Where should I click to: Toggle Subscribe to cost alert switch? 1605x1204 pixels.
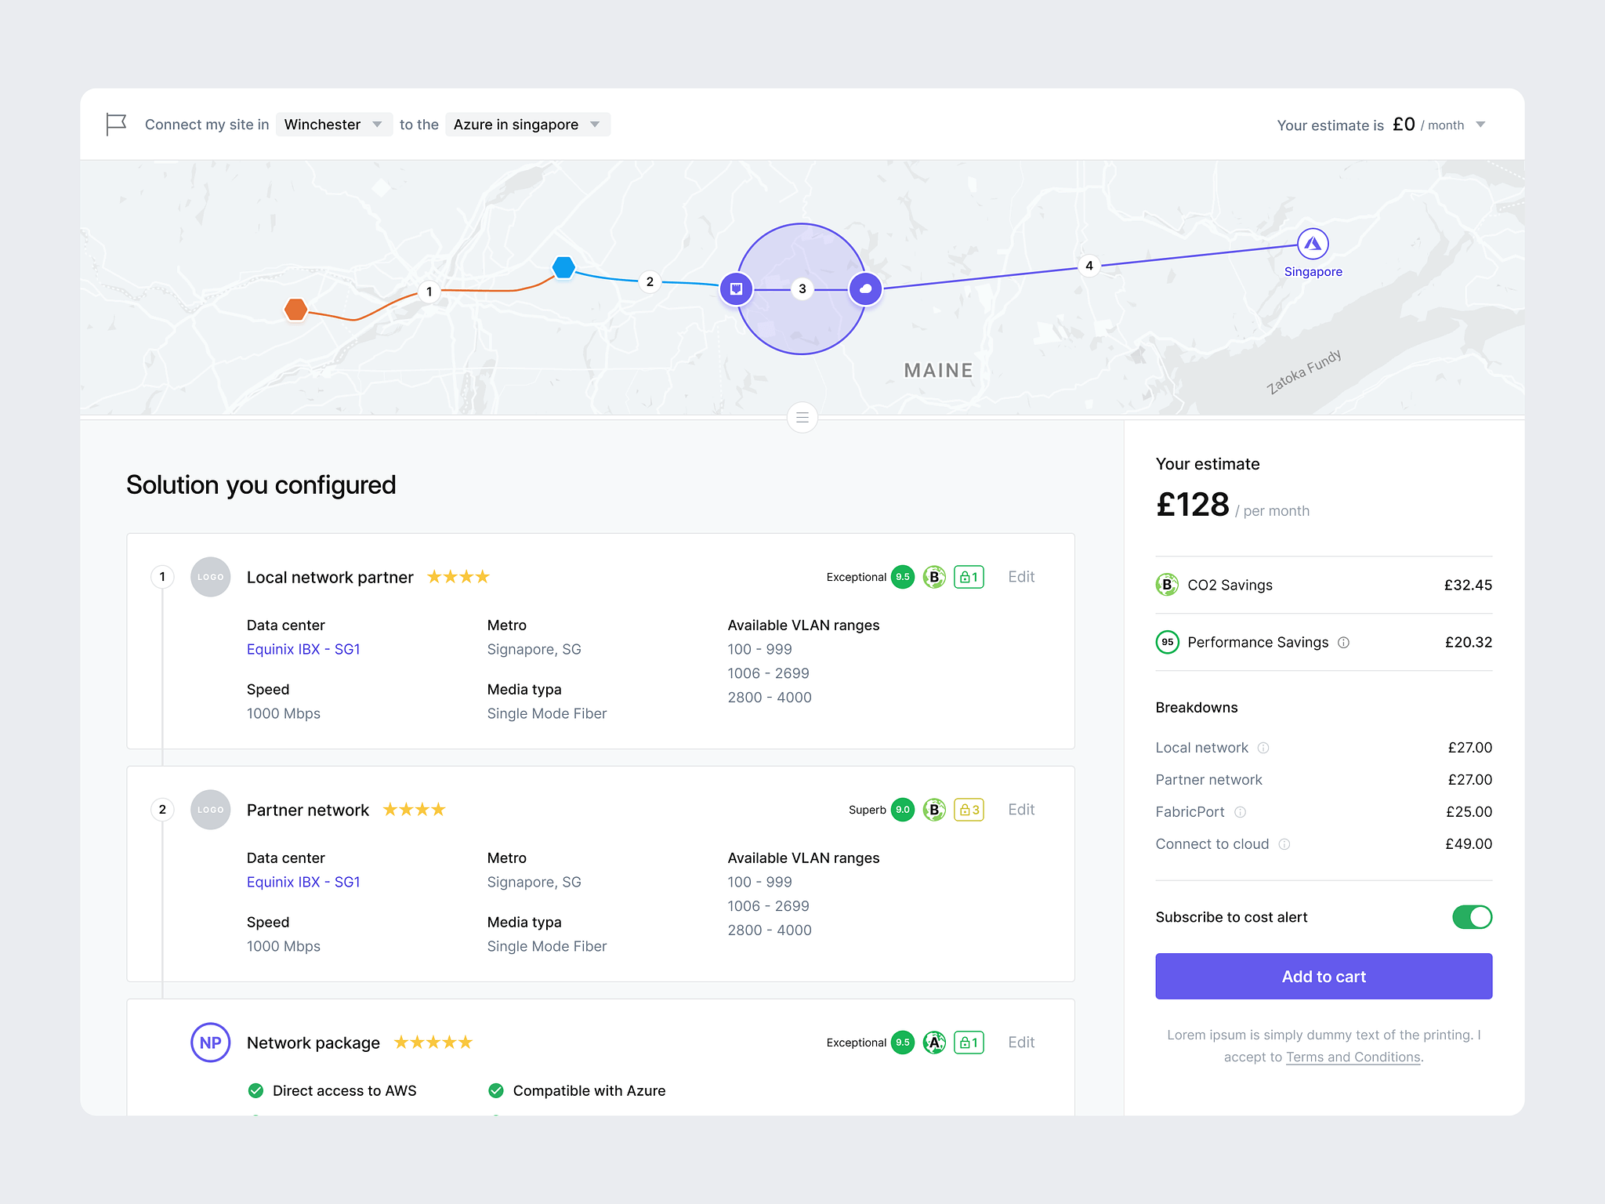click(x=1471, y=917)
